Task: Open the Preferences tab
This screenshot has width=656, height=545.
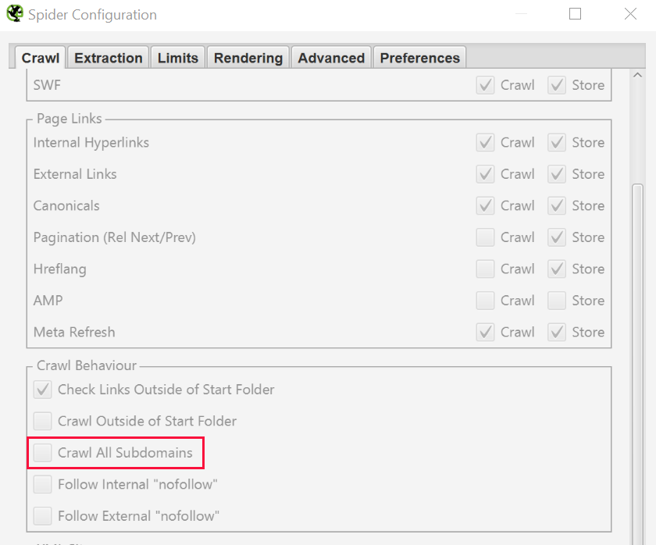Action: click(420, 58)
